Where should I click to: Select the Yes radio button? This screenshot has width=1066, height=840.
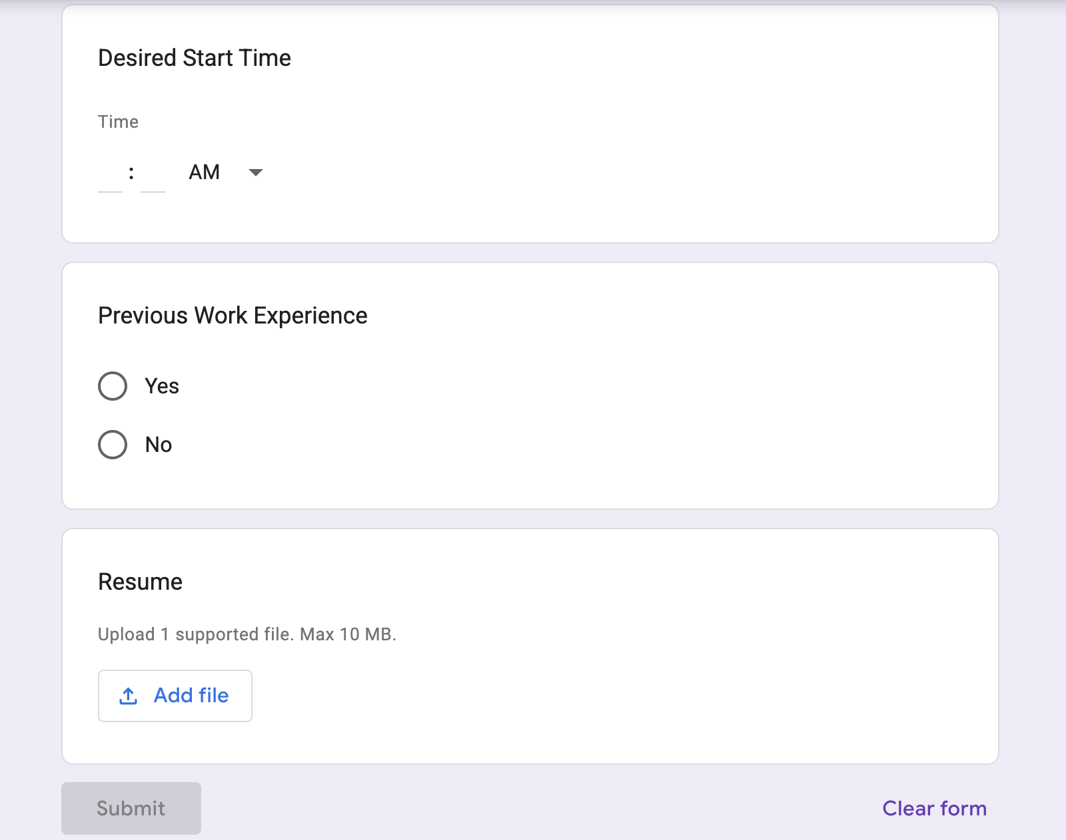pyautogui.click(x=113, y=385)
